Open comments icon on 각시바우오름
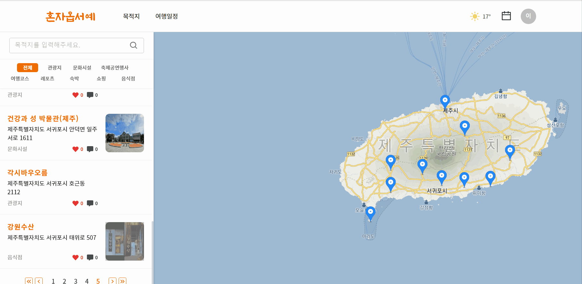The image size is (582, 284). point(90,203)
